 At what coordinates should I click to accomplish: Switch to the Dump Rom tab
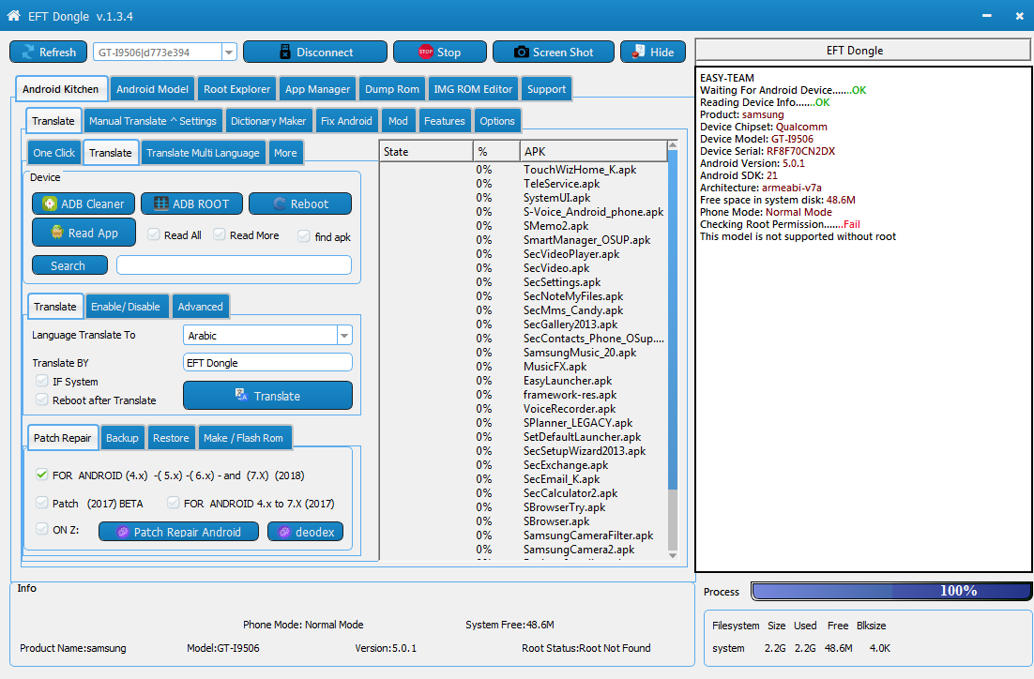(391, 89)
